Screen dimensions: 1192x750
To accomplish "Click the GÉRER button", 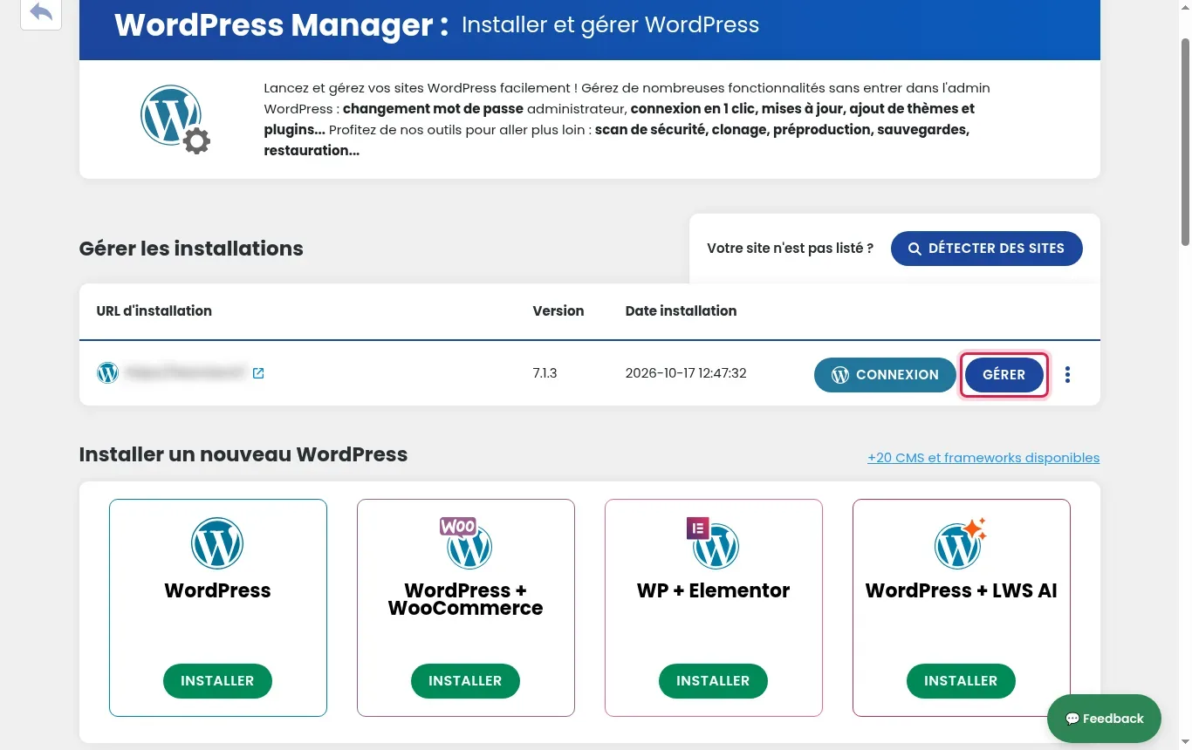I will click(1004, 375).
